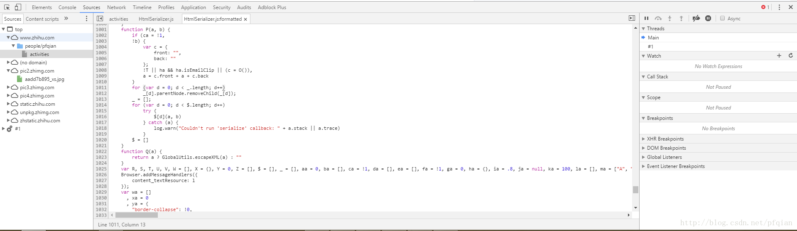The image size is (797, 231).
Task: Click the horizontal code scrollbar thumb
Action: pos(137,215)
